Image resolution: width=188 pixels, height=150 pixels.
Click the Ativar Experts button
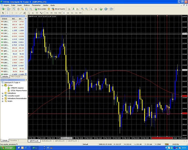pyautogui.click(x=58, y=9)
